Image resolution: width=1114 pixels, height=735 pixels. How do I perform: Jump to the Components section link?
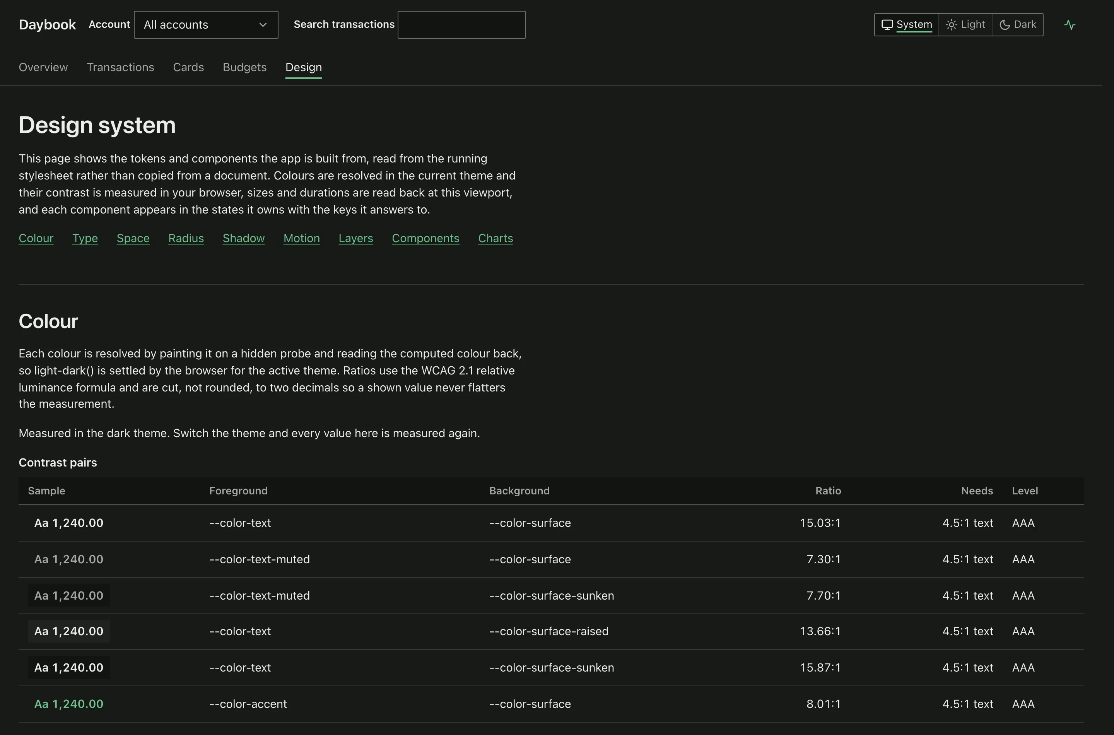(x=425, y=238)
